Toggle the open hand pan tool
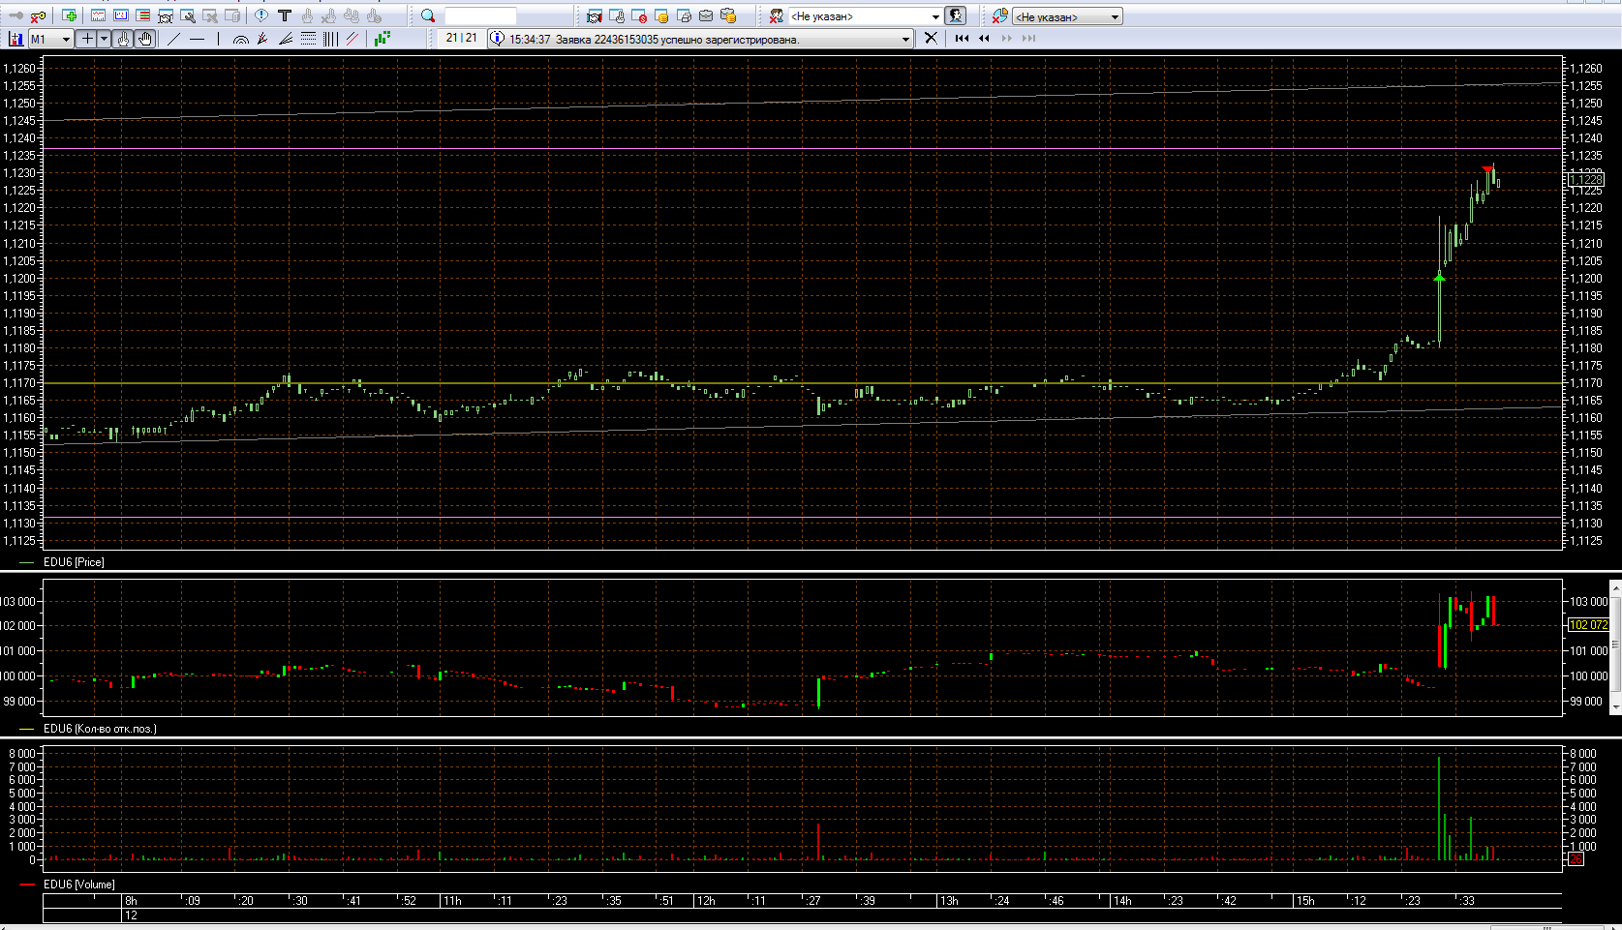This screenshot has height=930, width=1622. click(x=144, y=39)
